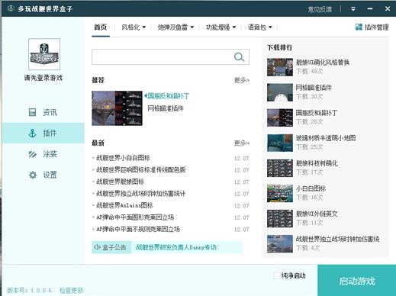396x296 pixels.
Task: Click 舰娘UI外链英文 title in ranking
Action: 317,214
